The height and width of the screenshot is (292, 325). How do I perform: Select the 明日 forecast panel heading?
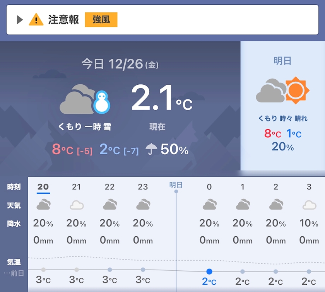pyautogui.click(x=282, y=61)
